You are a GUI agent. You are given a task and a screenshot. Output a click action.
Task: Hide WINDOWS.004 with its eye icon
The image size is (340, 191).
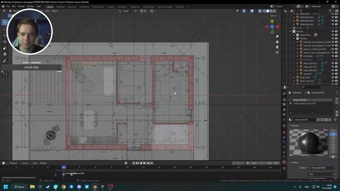tap(333, 24)
